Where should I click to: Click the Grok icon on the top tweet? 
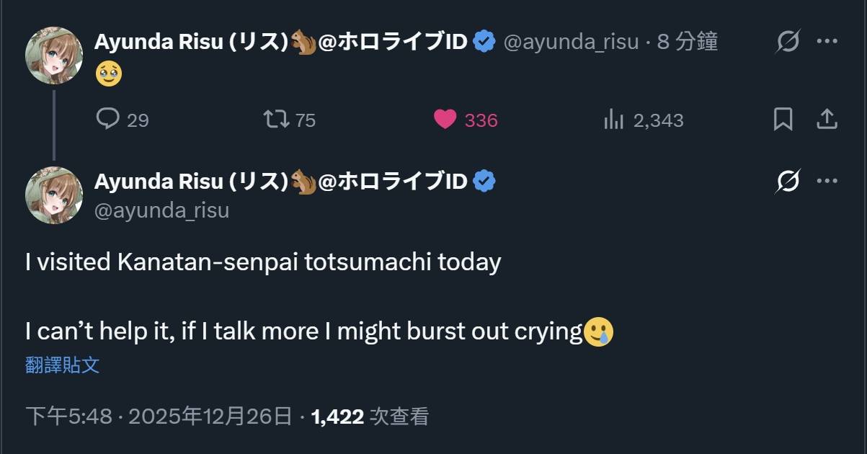pos(788,42)
